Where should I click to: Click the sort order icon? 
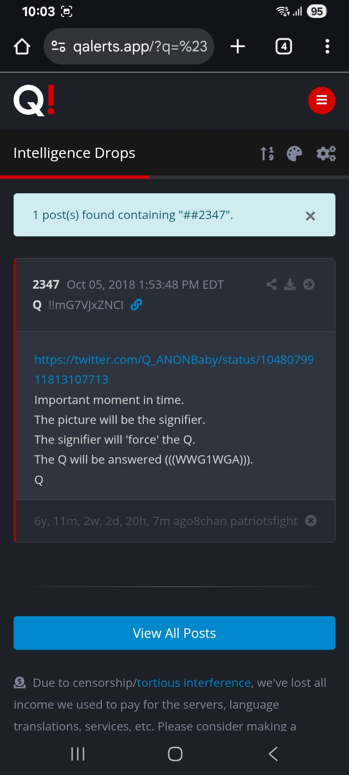pyautogui.click(x=267, y=154)
